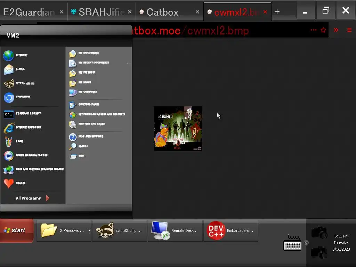Click the VM2 user name header
Viewport: 356px width, 267px height.
tap(13, 35)
